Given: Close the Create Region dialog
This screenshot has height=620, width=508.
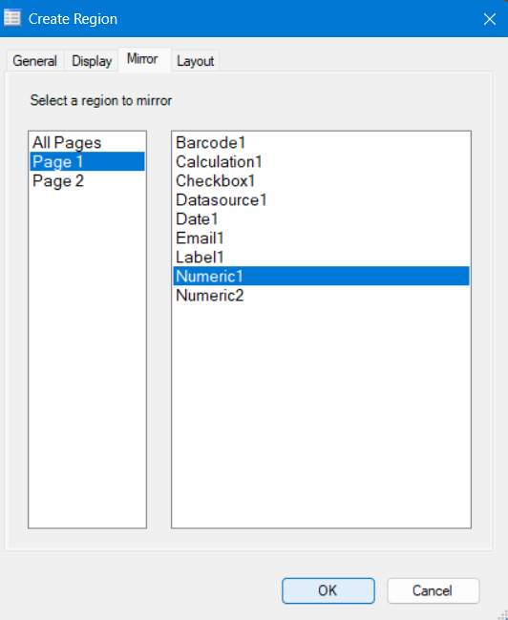Looking at the screenshot, I should 490,18.
